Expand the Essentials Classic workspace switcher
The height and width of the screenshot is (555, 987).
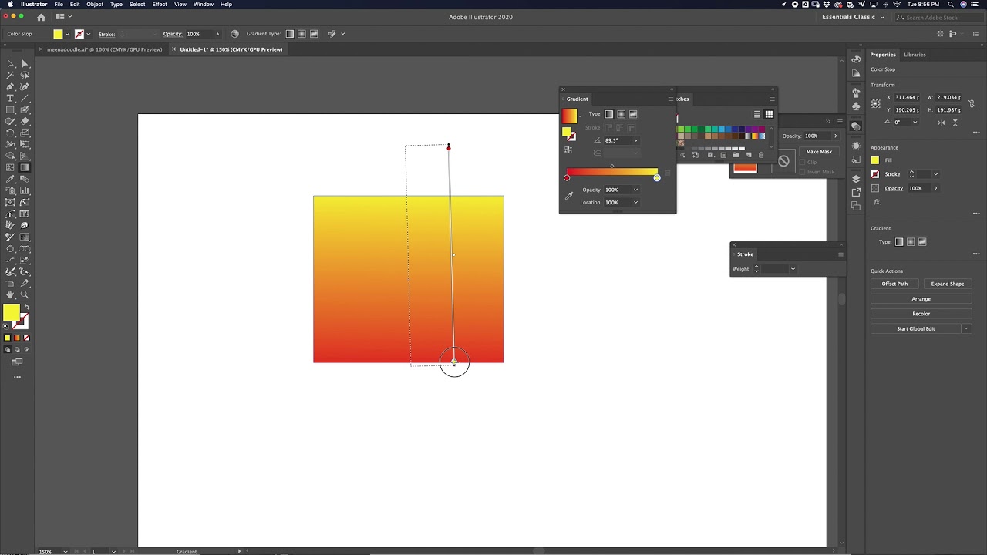[853, 17]
